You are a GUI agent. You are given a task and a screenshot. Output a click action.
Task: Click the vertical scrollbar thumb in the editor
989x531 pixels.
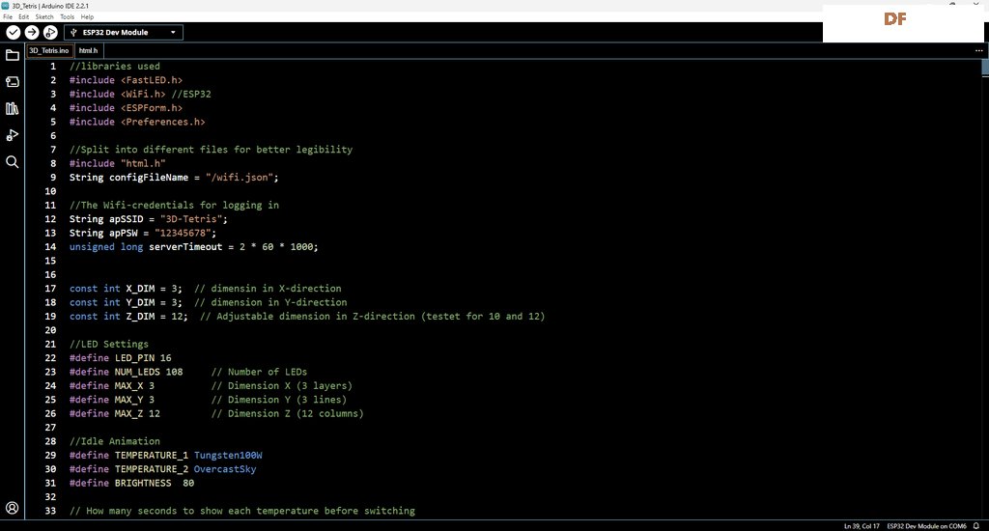[x=985, y=69]
